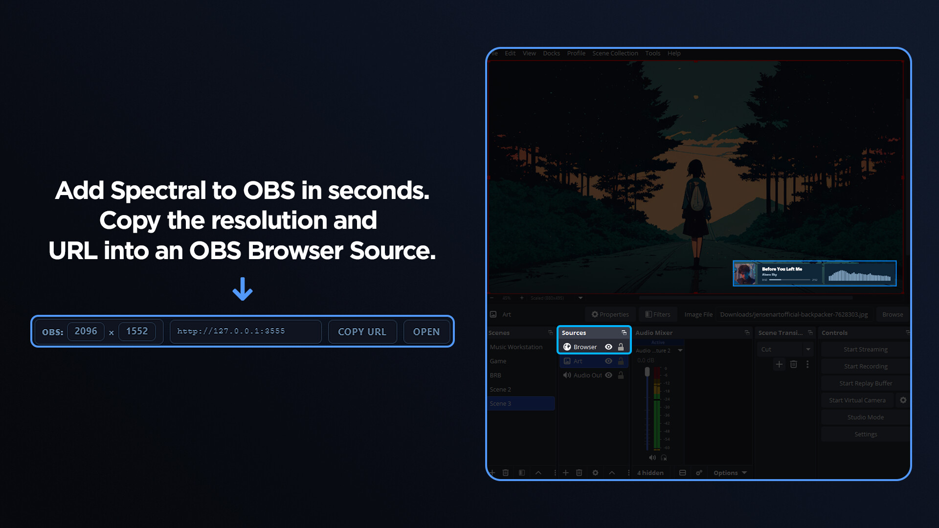Click the audio mixer volume fader handle
The height and width of the screenshot is (528, 939).
coord(648,372)
